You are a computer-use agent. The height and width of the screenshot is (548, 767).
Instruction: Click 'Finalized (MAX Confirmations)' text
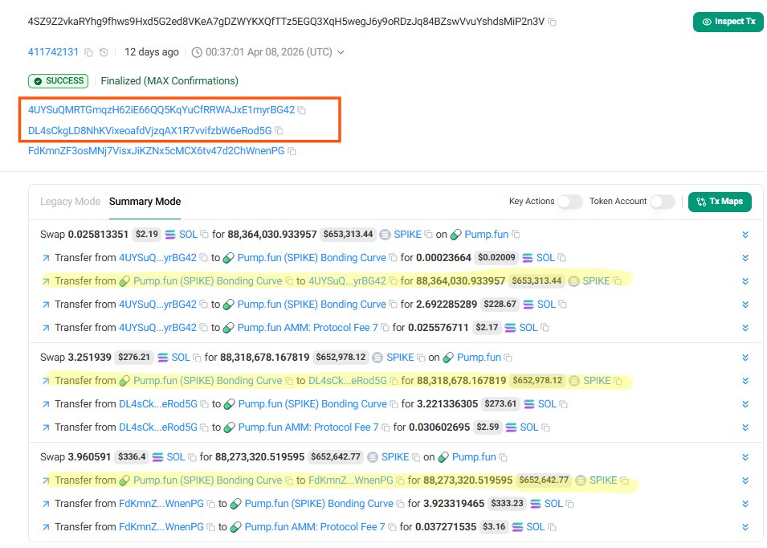click(169, 81)
